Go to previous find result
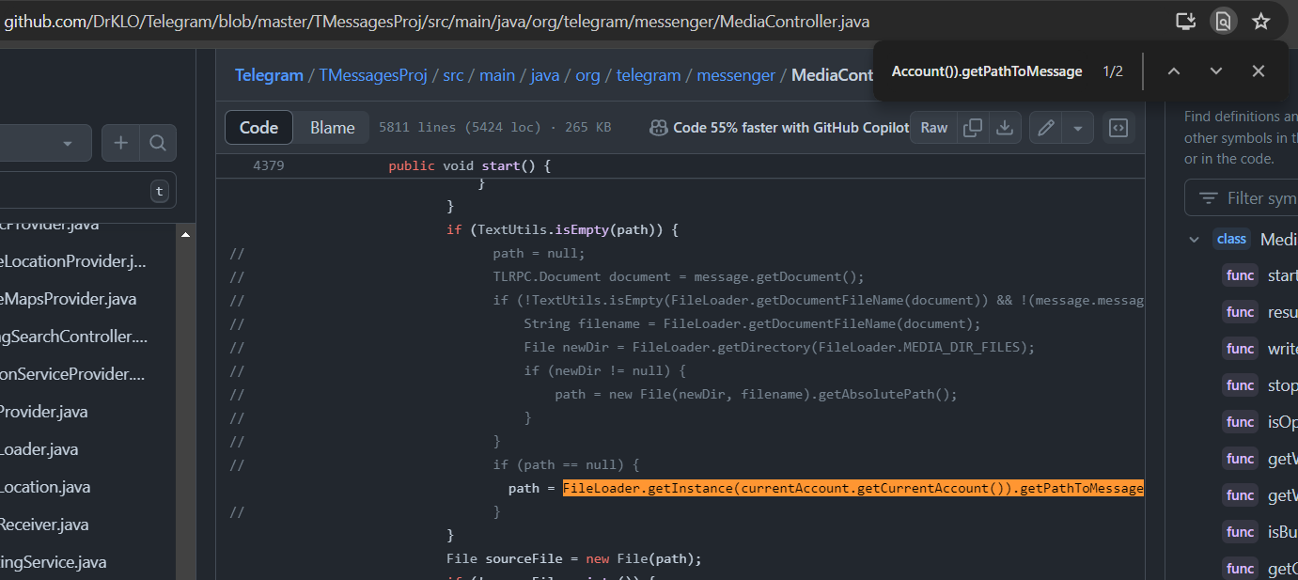Screen dimensions: 1298x580 tap(1173, 71)
